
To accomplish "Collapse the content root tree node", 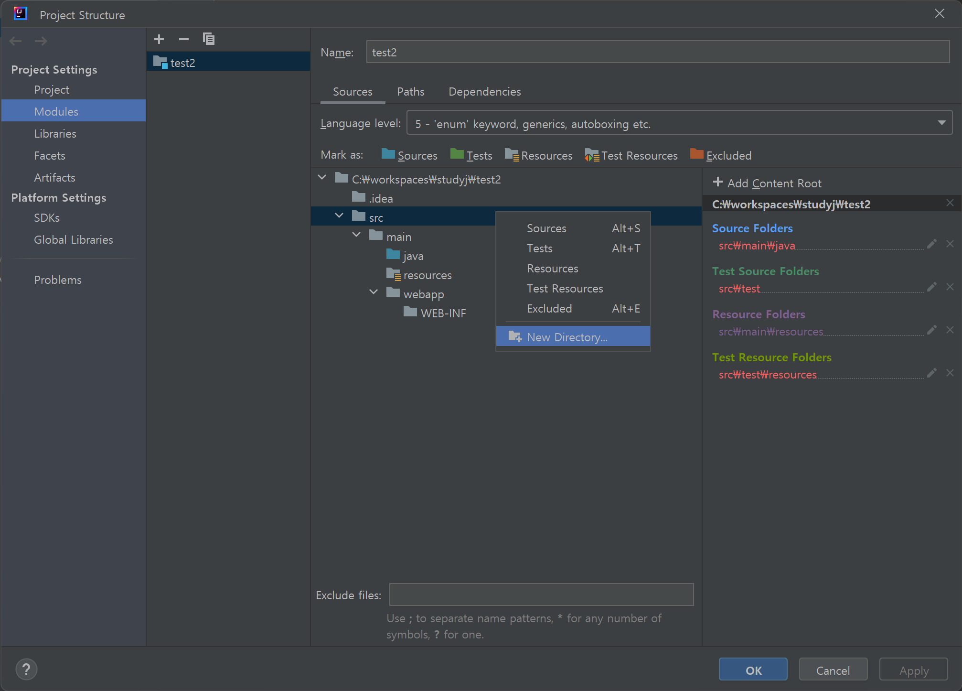I will coord(322,178).
